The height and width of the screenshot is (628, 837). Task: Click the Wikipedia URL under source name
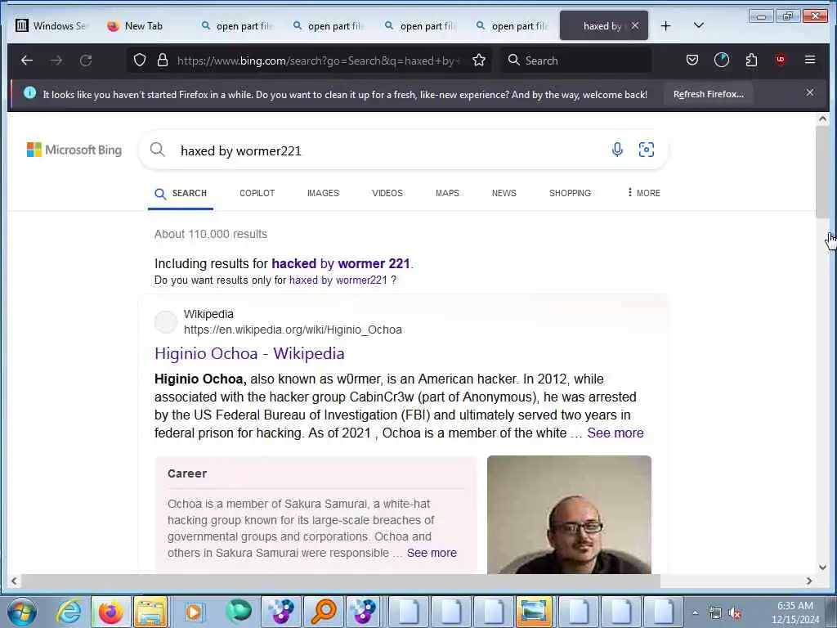293,330
